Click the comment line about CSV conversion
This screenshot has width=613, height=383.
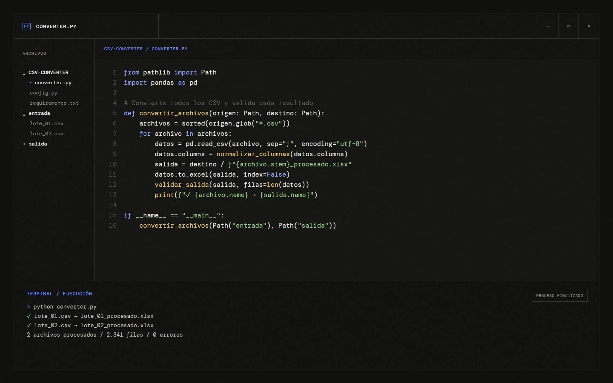[x=218, y=103]
